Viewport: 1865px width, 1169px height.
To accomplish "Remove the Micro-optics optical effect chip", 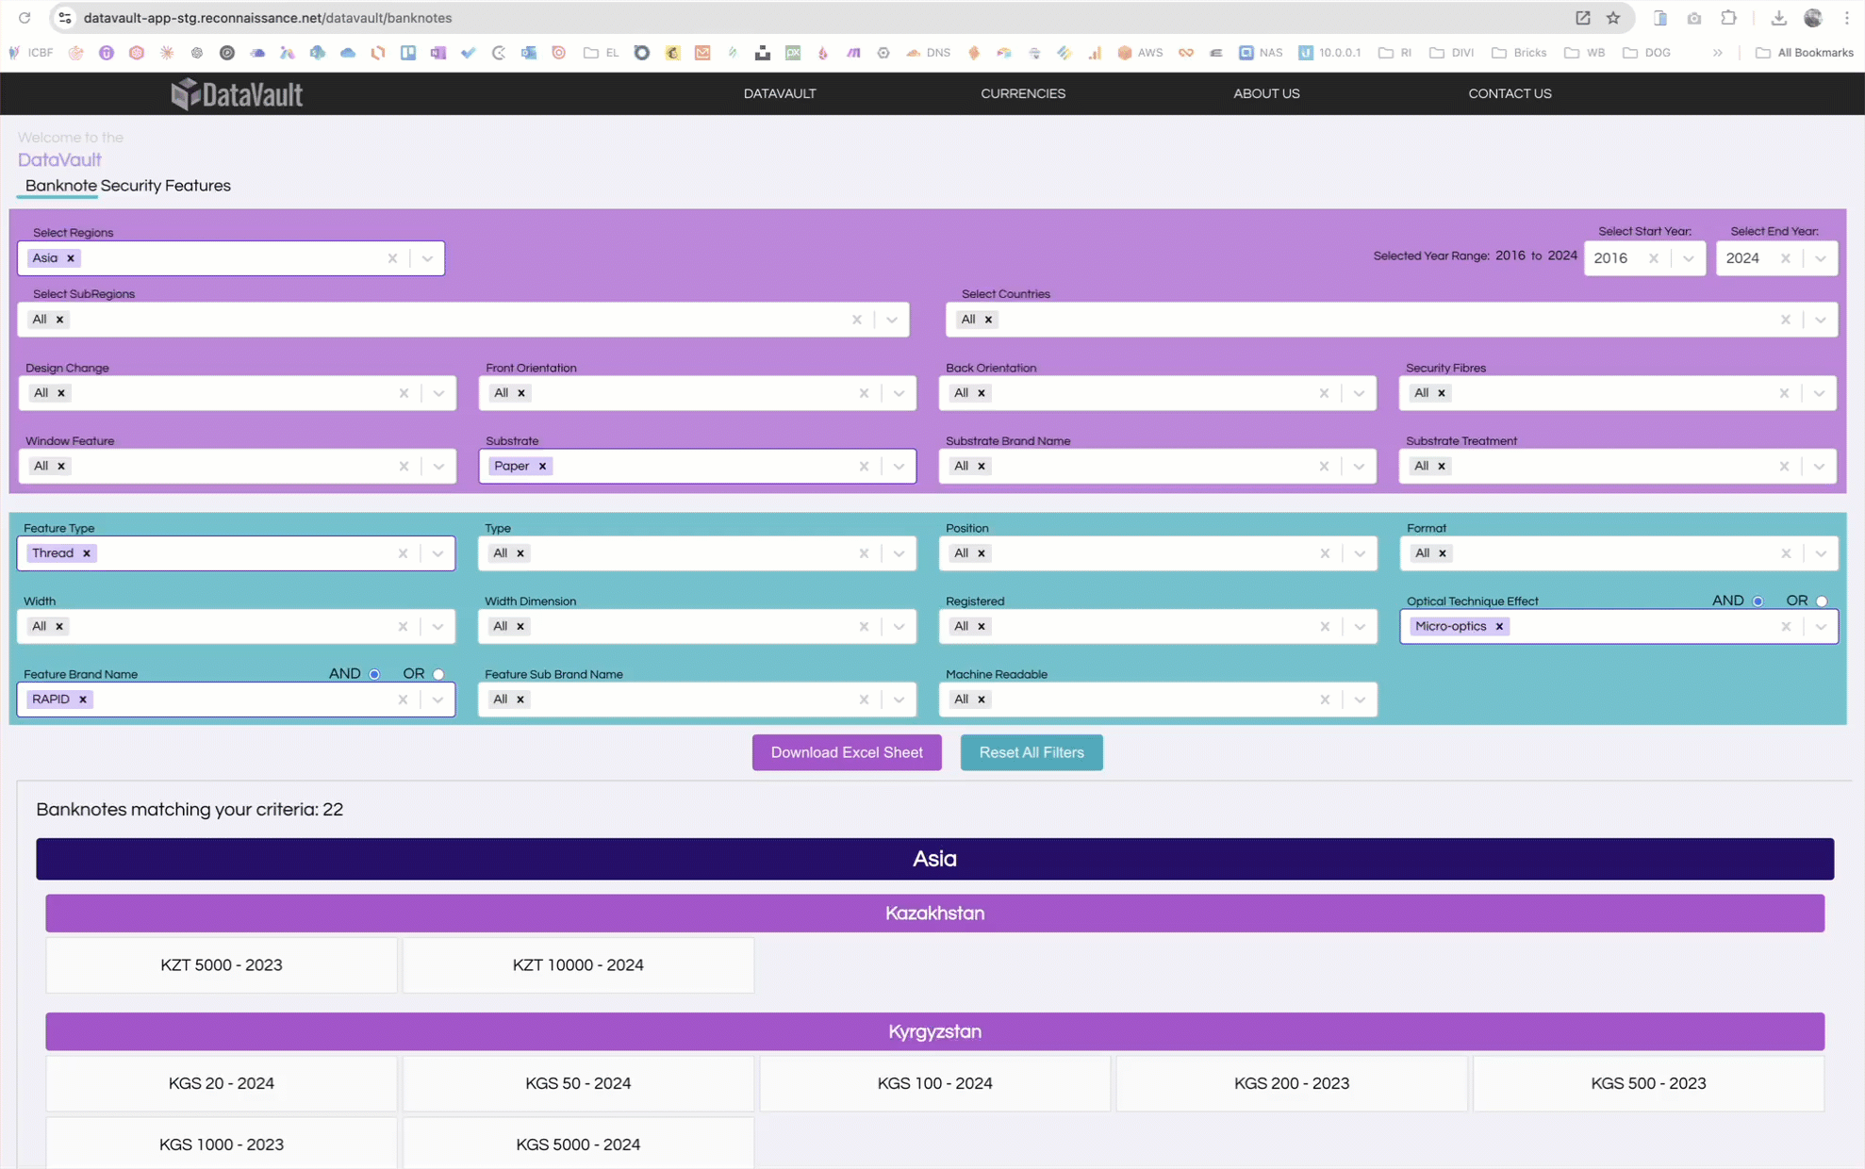I will (x=1498, y=626).
